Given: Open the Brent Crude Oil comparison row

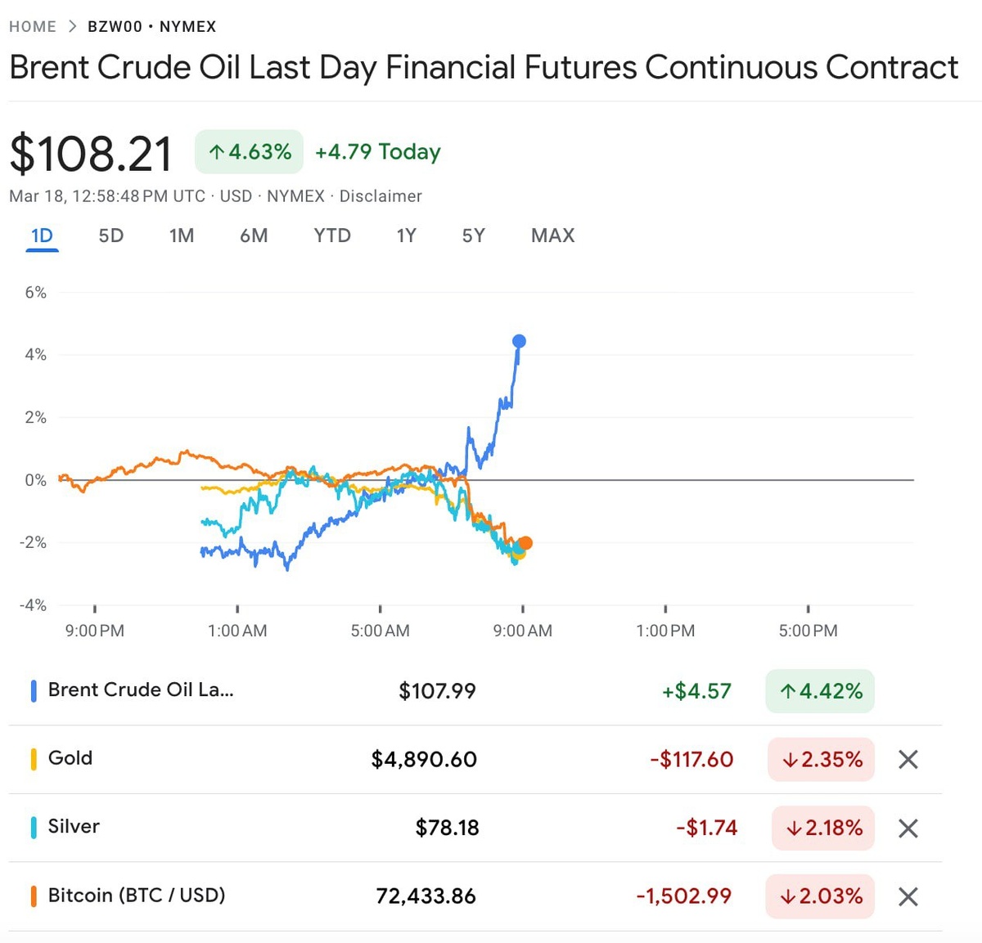Looking at the screenshot, I should coord(141,690).
